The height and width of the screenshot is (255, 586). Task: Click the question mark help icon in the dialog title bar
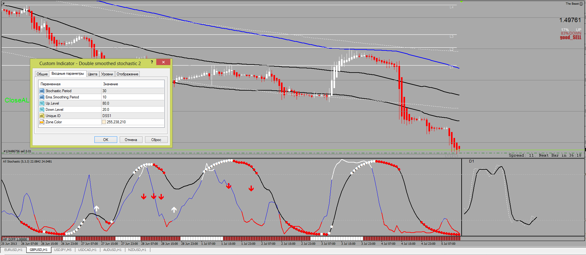tap(152, 62)
